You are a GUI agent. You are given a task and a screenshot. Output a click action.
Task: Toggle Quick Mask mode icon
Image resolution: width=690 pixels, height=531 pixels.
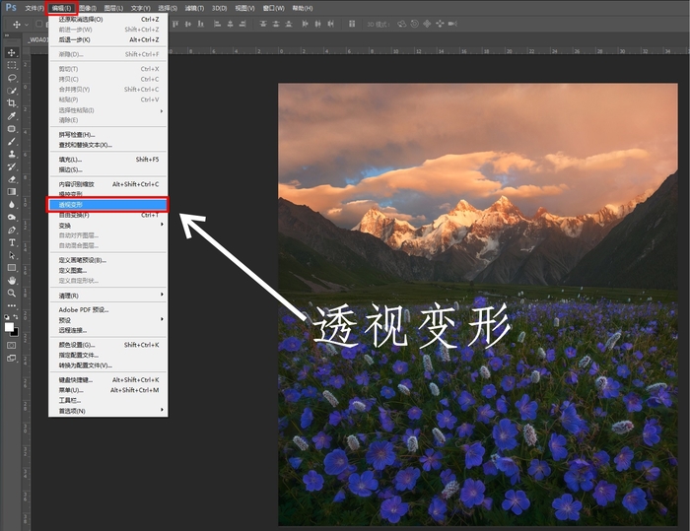click(x=12, y=345)
